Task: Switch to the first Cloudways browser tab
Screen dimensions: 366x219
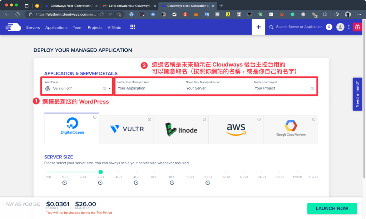Action: pyautogui.click(x=71, y=6)
